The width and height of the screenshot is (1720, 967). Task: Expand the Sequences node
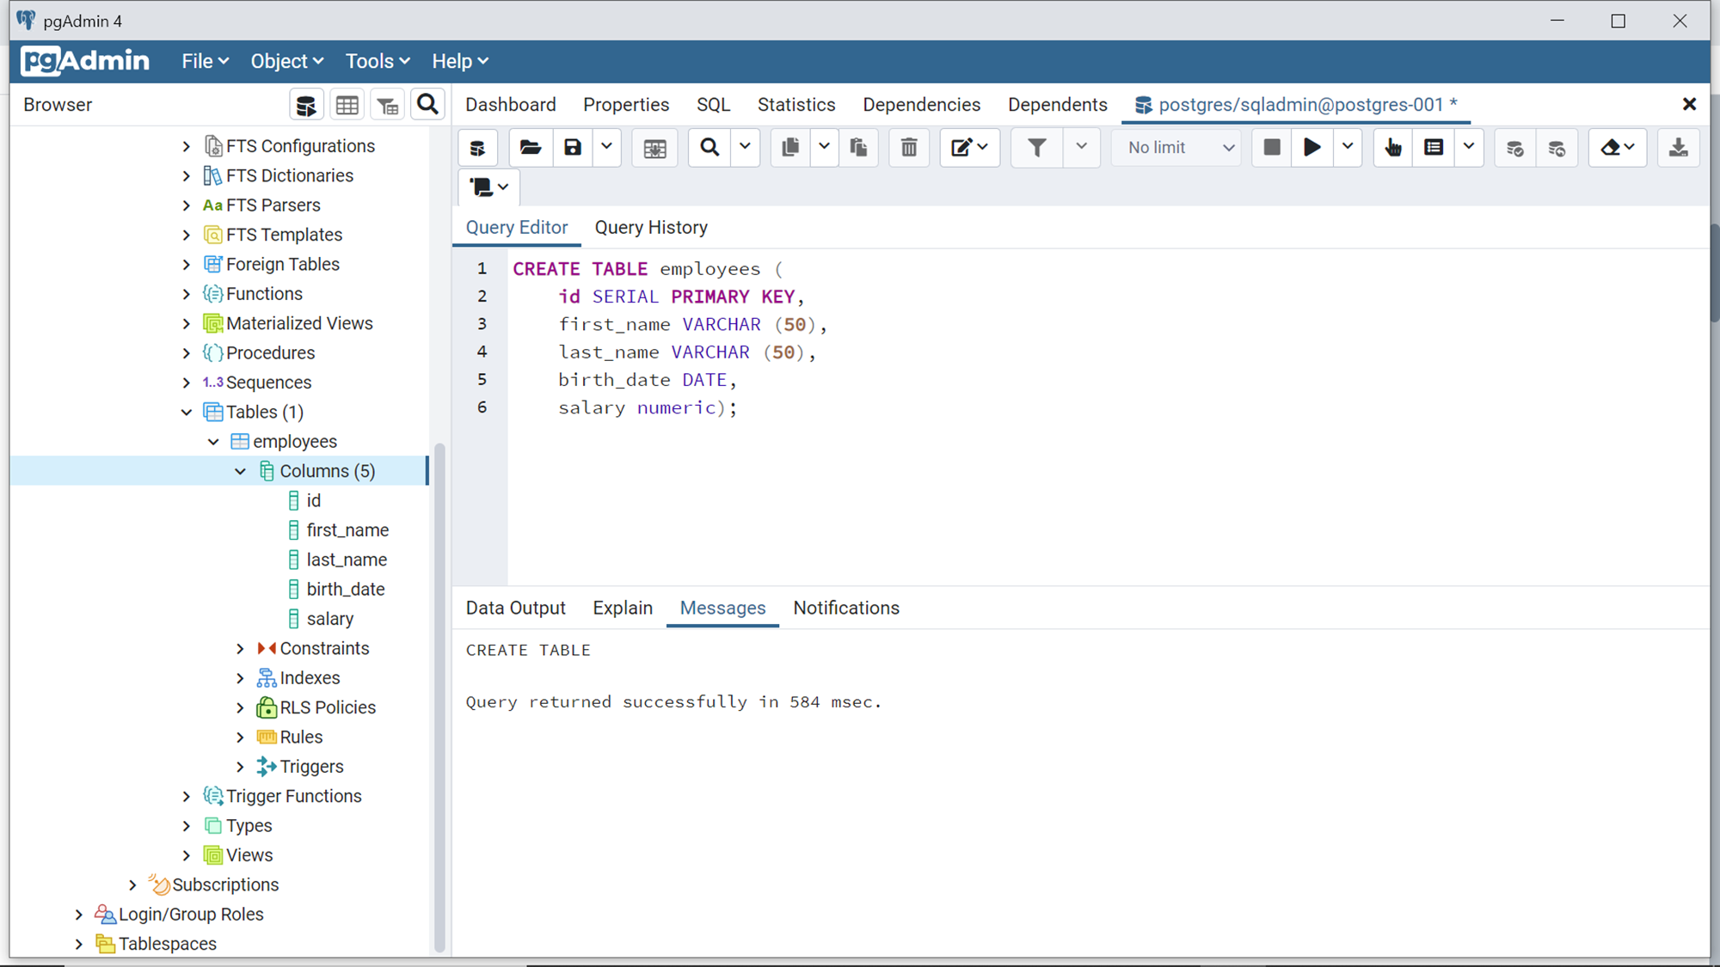click(x=187, y=383)
